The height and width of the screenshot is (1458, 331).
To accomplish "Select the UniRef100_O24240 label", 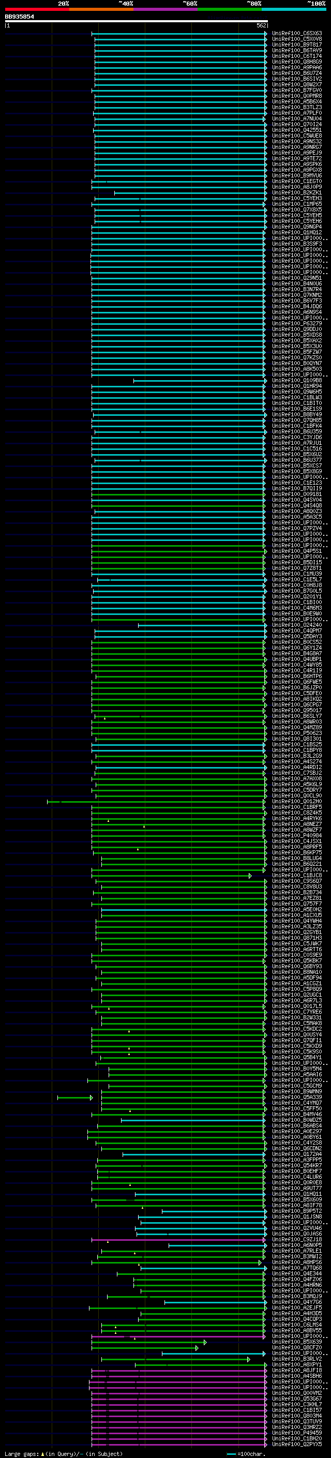I will (x=297, y=625).
